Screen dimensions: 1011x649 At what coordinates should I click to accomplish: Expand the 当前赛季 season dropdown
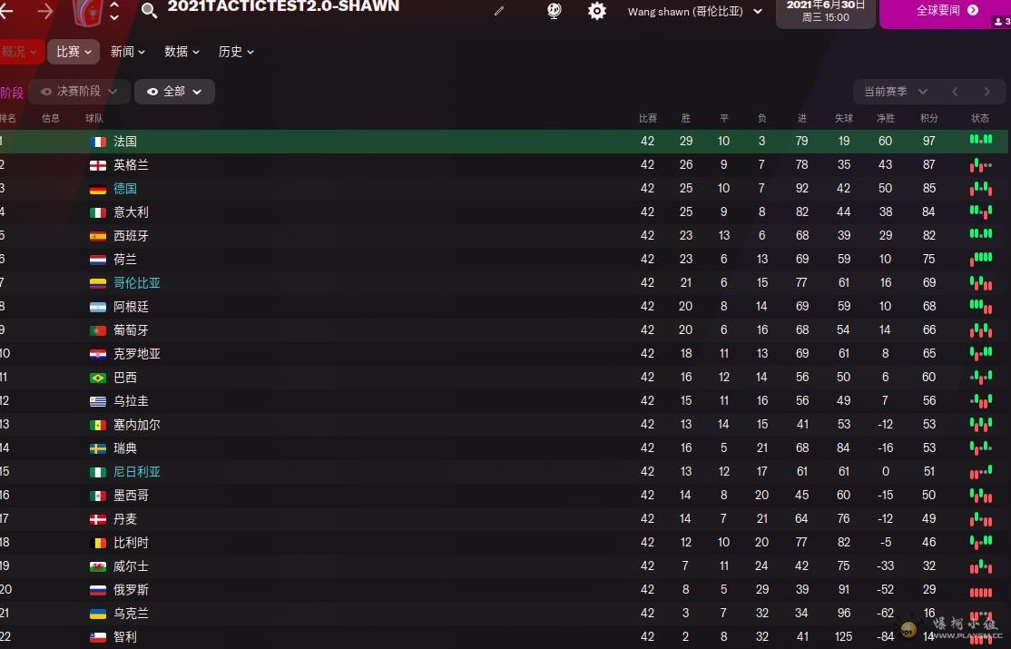coord(896,92)
